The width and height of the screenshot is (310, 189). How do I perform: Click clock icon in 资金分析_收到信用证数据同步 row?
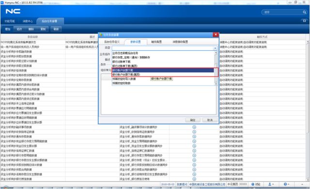(x=194, y=132)
